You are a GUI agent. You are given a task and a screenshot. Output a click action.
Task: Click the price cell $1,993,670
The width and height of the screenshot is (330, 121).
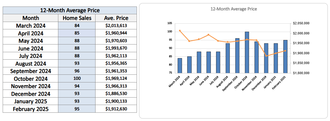pyautogui.click(x=116, y=48)
